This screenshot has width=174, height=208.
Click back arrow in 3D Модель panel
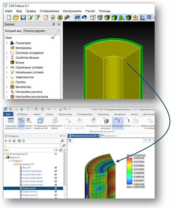6,141
